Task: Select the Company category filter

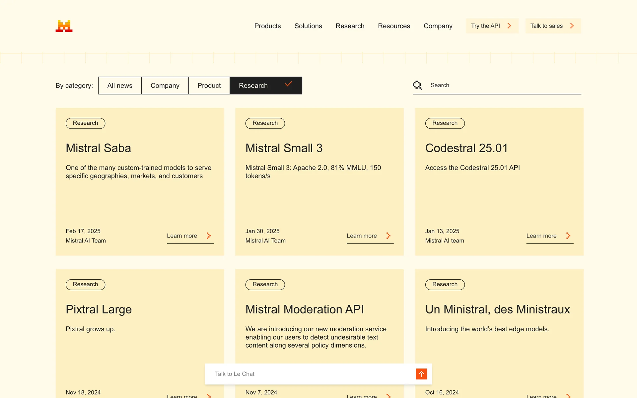Action: point(165,86)
